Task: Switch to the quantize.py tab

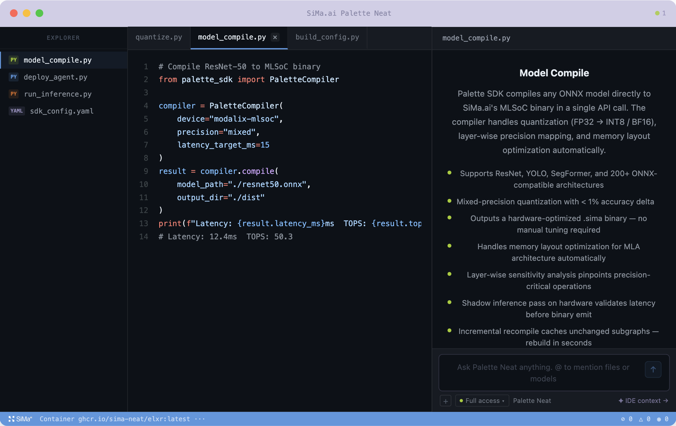Action: pos(159,37)
